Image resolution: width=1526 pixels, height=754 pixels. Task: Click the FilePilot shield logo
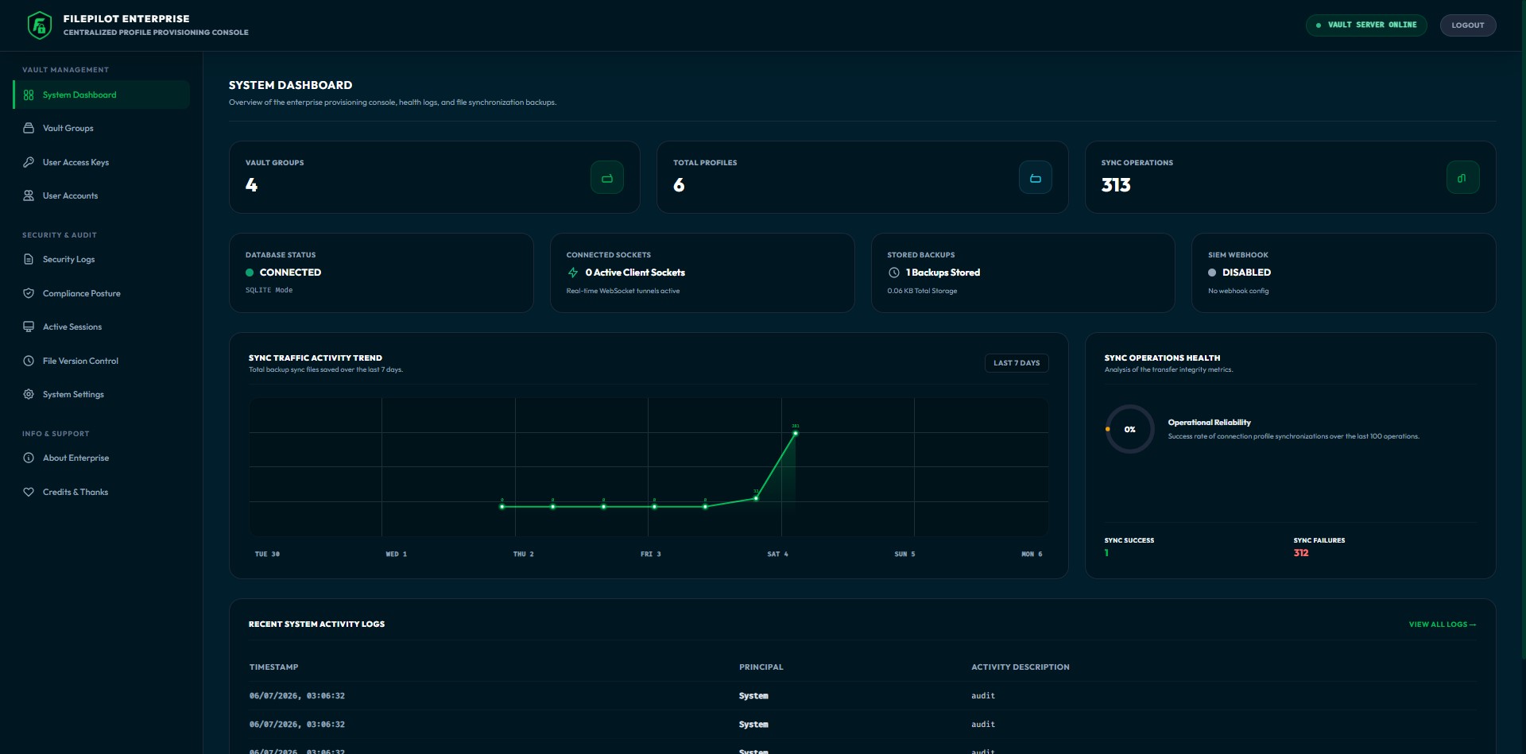(40, 25)
